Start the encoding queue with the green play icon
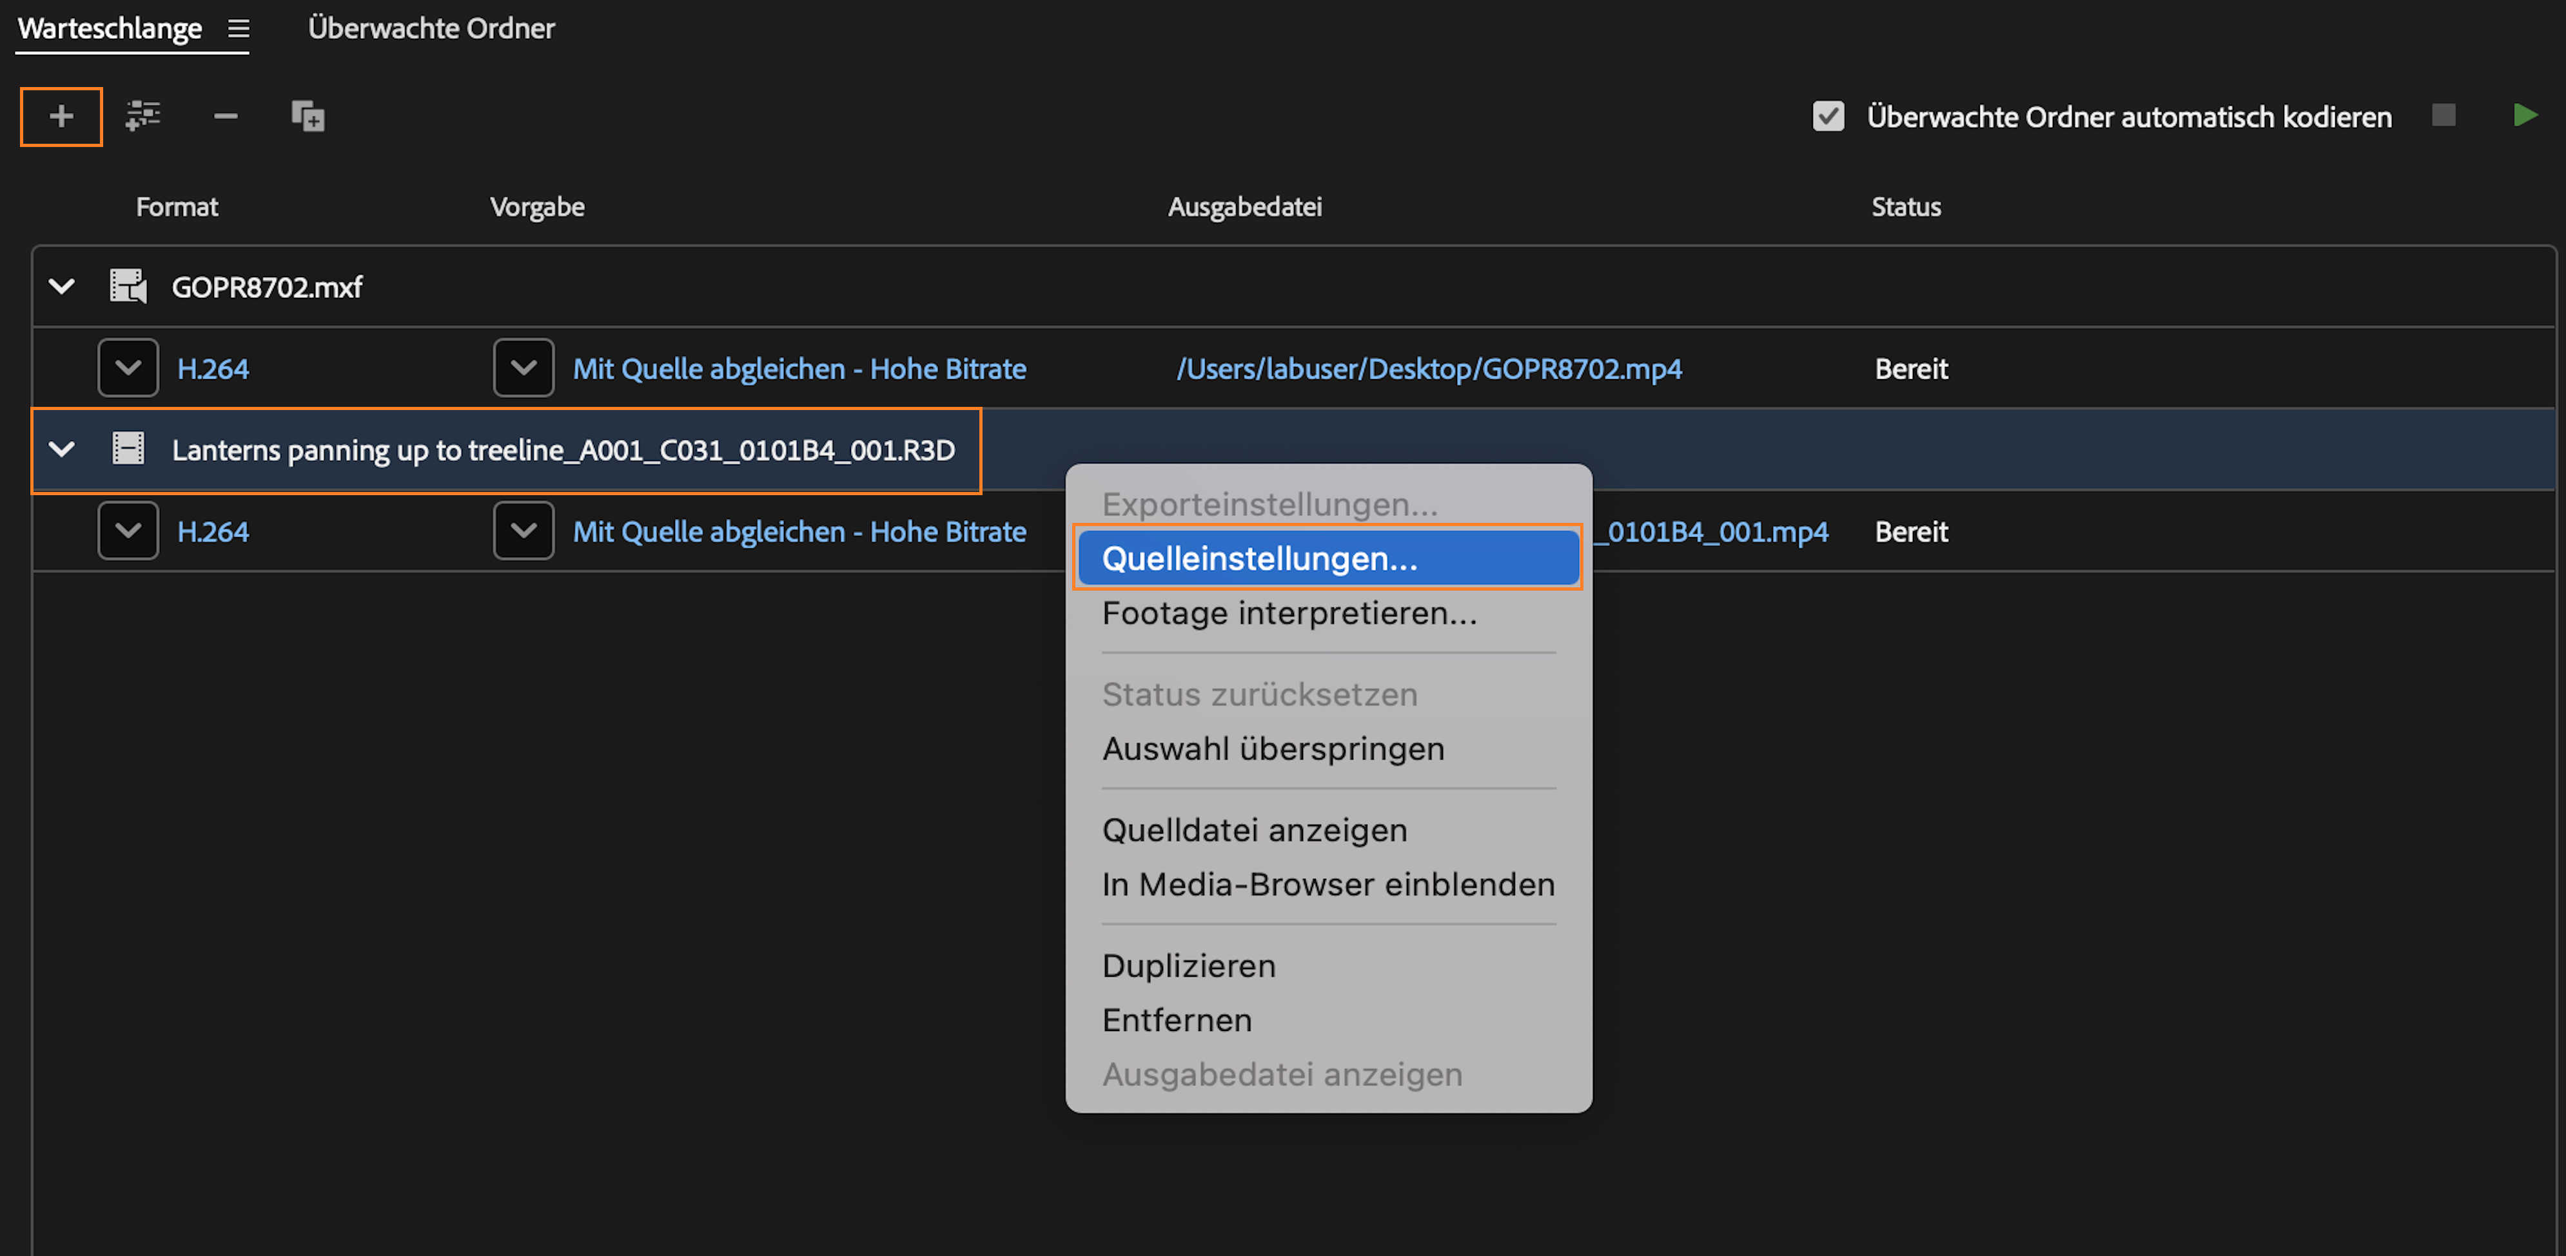The height and width of the screenshot is (1256, 2566). coord(2526,115)
